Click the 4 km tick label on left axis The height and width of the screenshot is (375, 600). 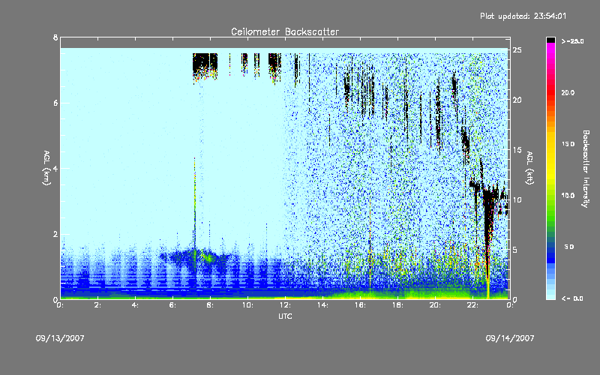(x=55, y=168)
